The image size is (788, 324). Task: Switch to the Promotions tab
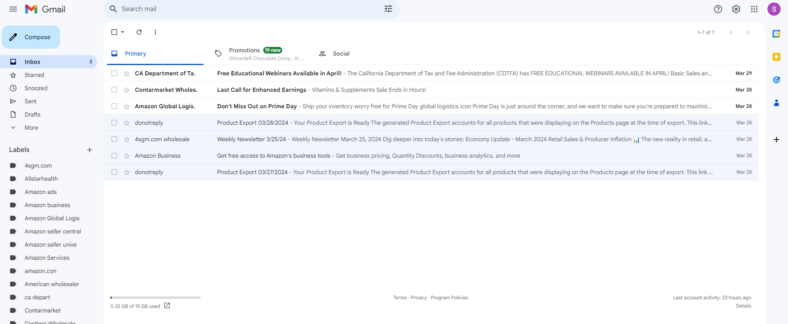click(259, 54)
